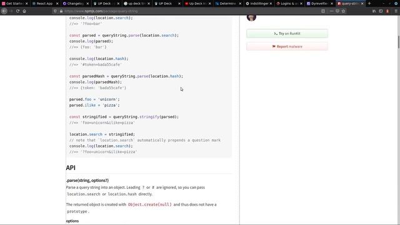The height and width of the screenshot is (225, 400).
Task: Show site security info via padlock
Action: tap(61, 11)
